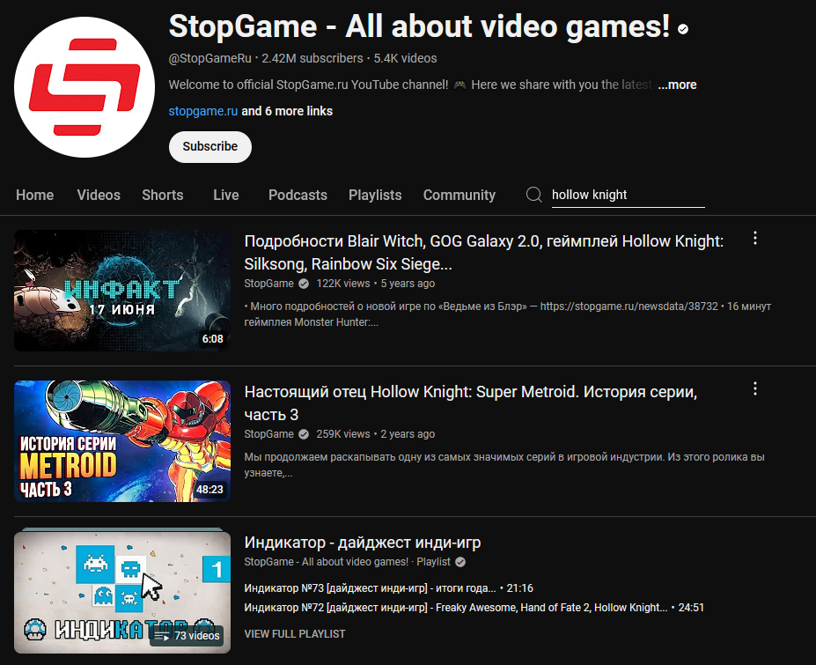Click the 'hollow knight' channel search field

629,196
